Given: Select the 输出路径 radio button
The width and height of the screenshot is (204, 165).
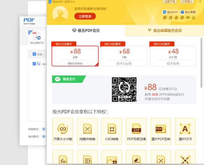Looking at the screenshot, I should point(44,136).
